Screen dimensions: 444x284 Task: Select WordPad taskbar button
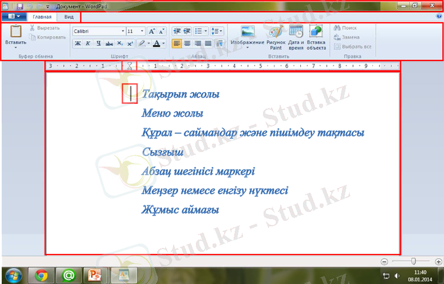(124, 276)
